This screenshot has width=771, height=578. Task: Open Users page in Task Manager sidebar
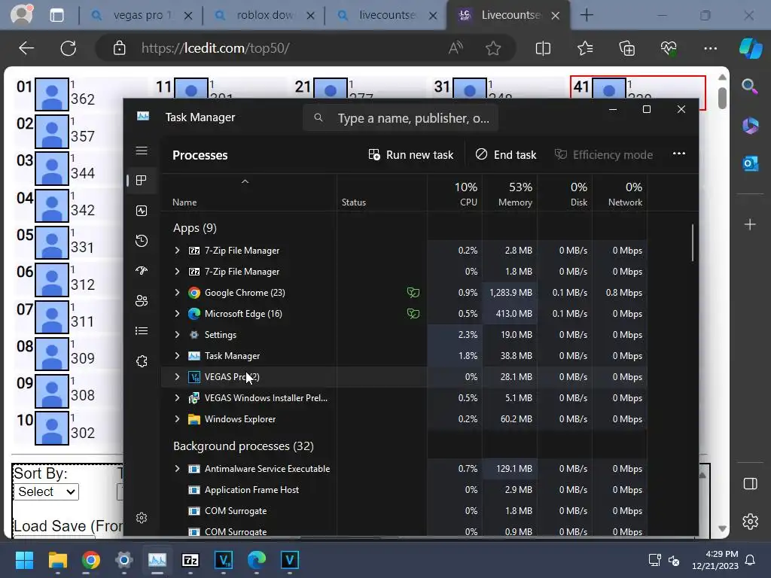[142, 301]
